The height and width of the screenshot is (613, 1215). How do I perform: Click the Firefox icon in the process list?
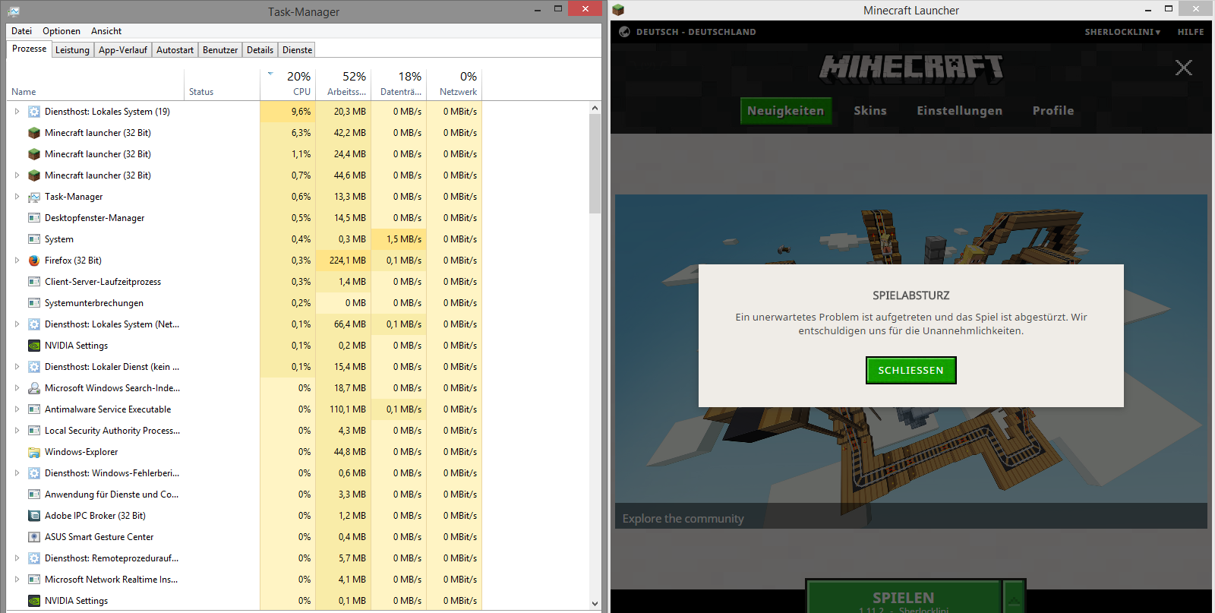(x=34, y=261)
